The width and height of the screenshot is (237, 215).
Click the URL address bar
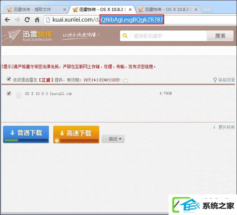click(141, 20)
